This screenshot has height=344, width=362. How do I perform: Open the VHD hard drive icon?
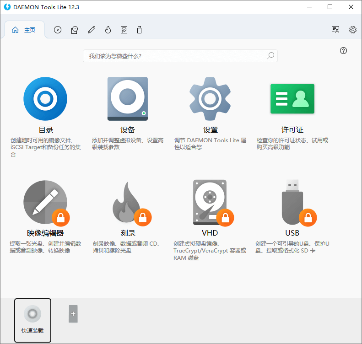pyautogui.click(x=210, y=202)
